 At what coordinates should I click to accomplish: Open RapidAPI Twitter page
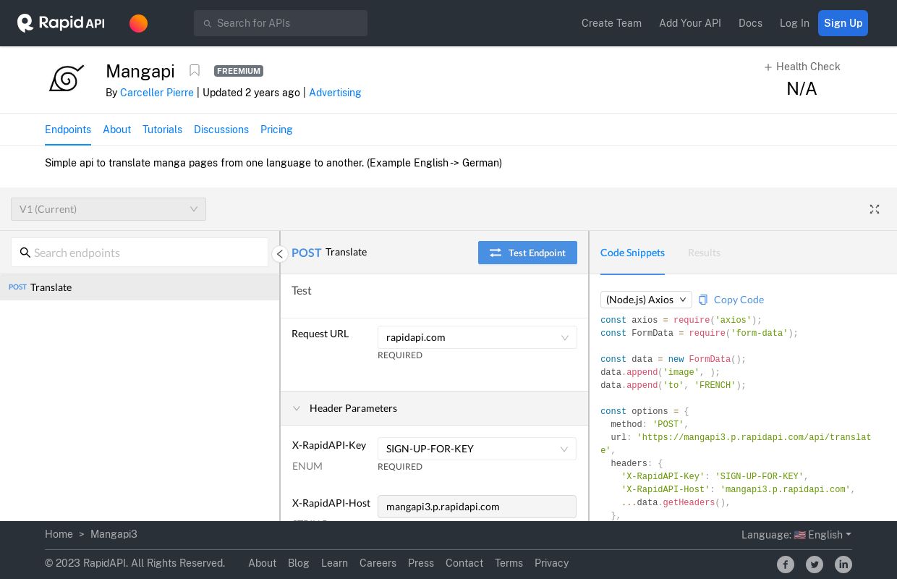[x=815, y=565]
